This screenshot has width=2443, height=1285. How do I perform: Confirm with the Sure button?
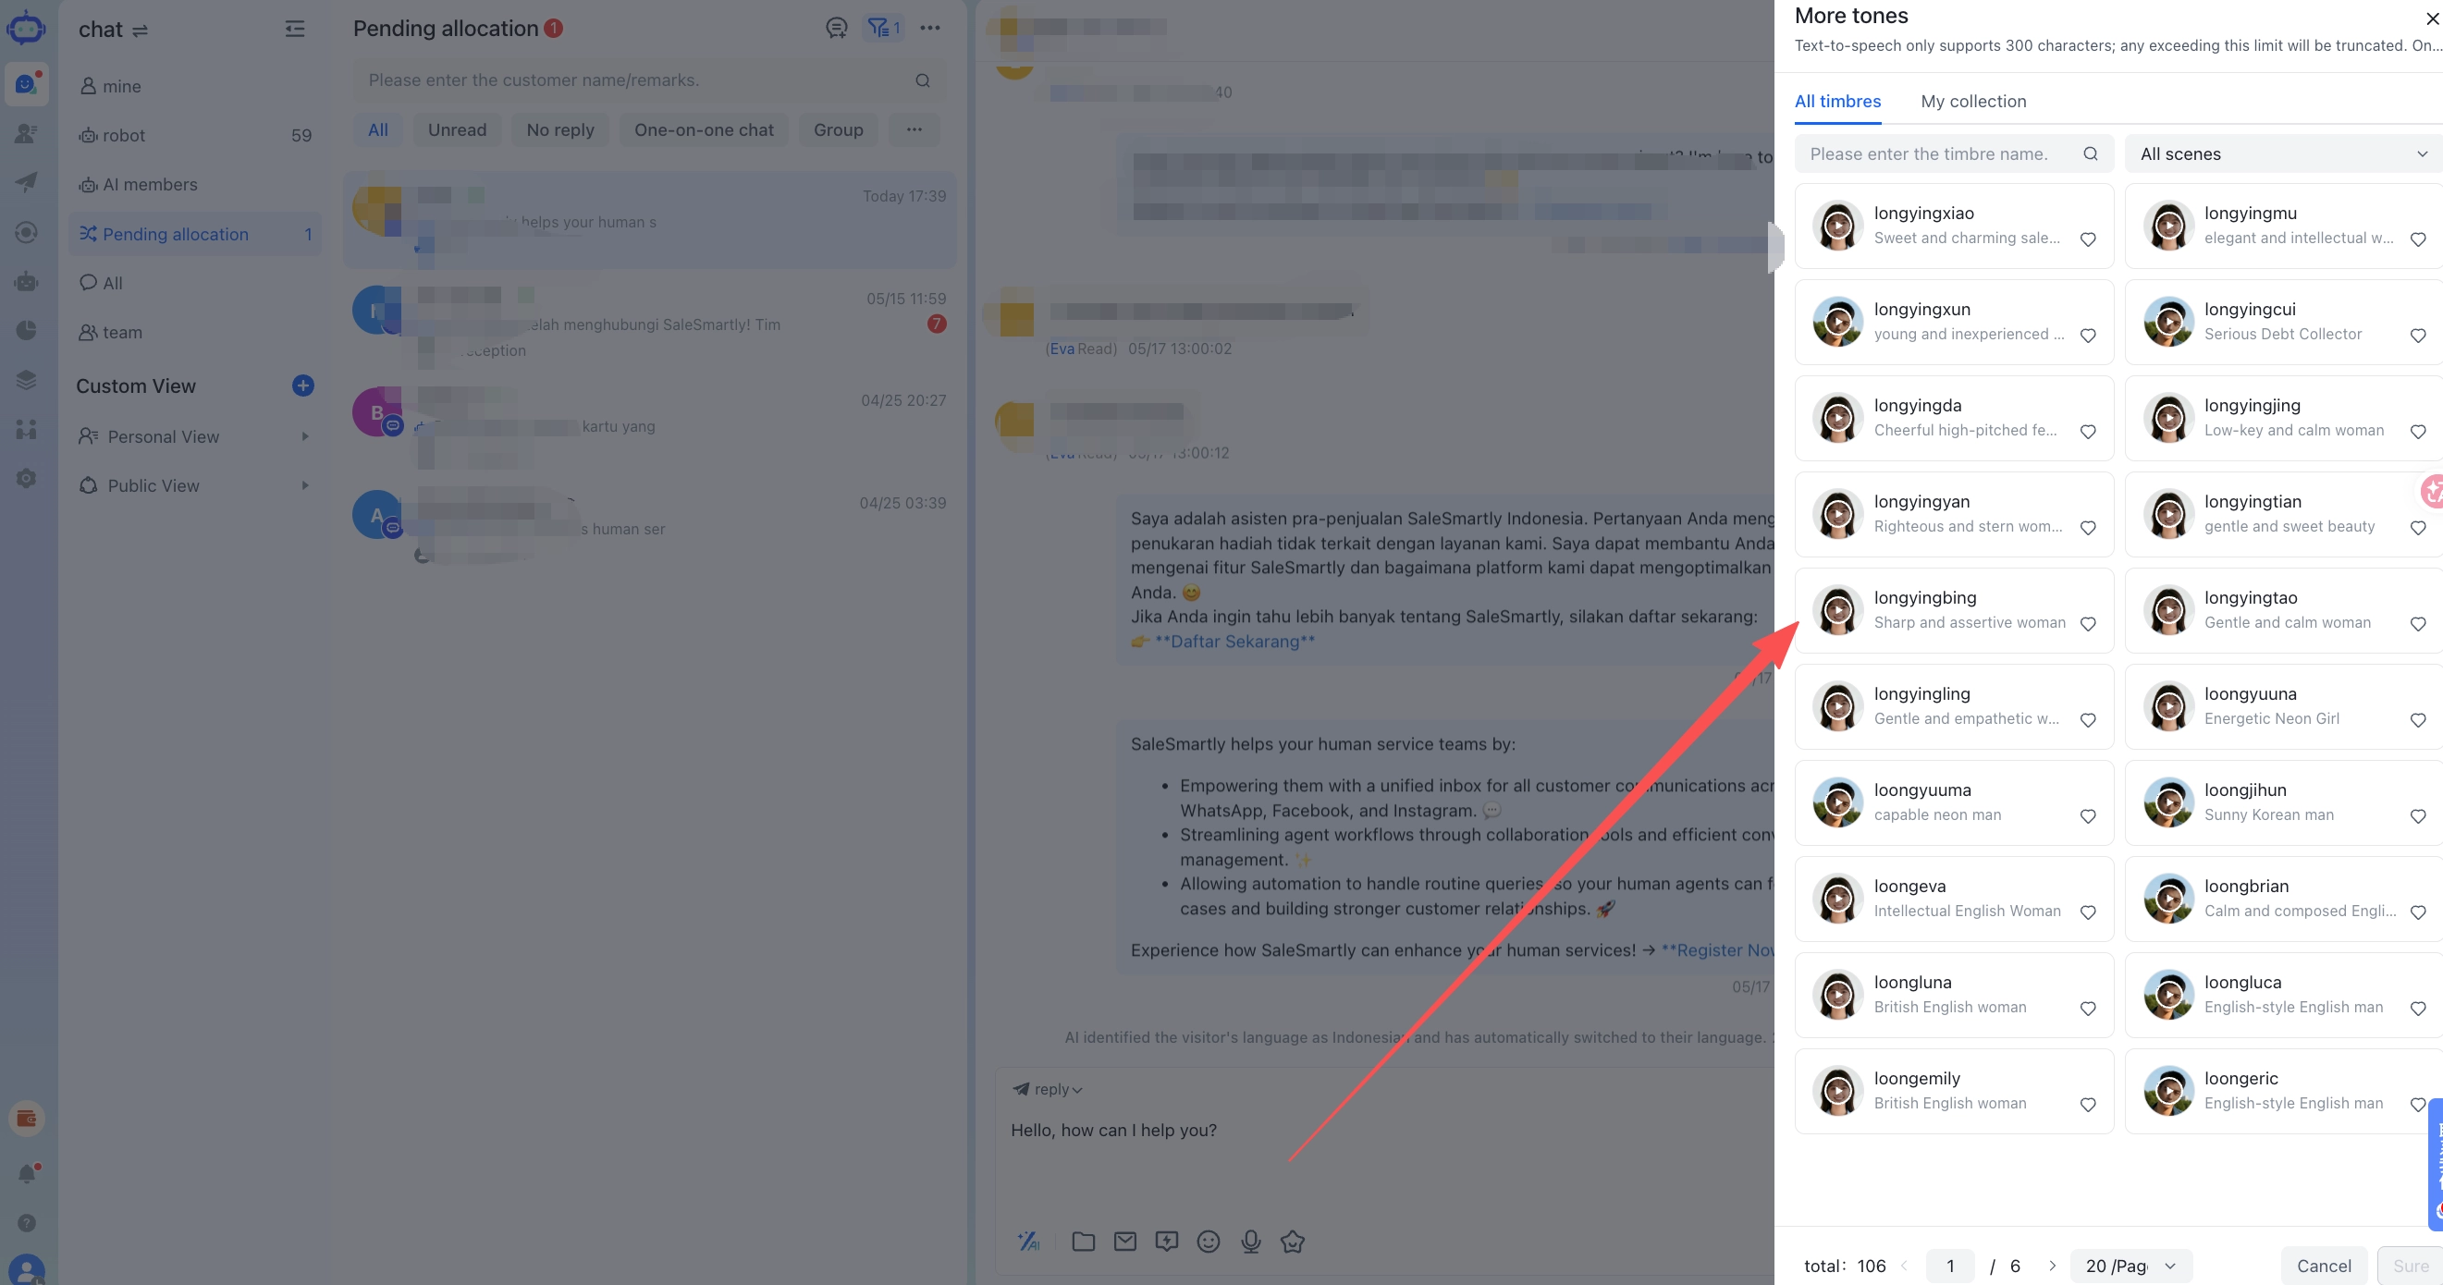[x=2410, y=1266]
